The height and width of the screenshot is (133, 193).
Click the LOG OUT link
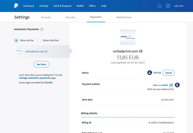coord(179,6)
